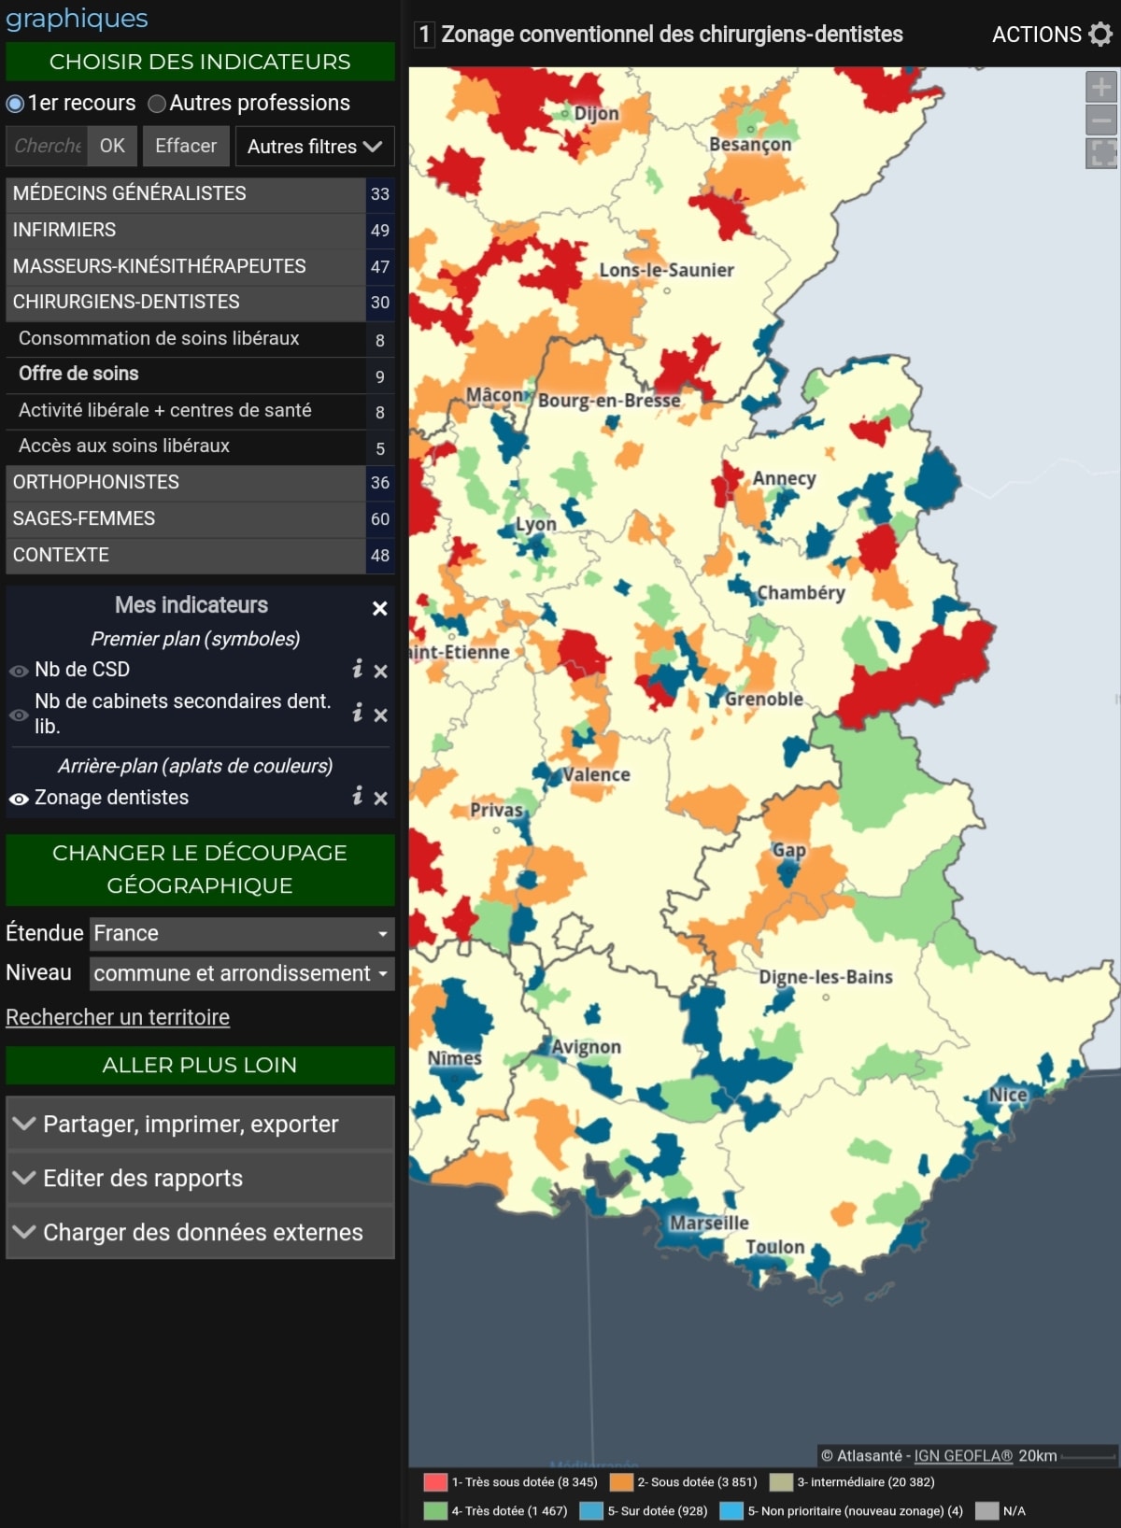Viewport: 1121px width, 1528px height.
Task: Click the full extent map icon
Action: [1100, 153]
